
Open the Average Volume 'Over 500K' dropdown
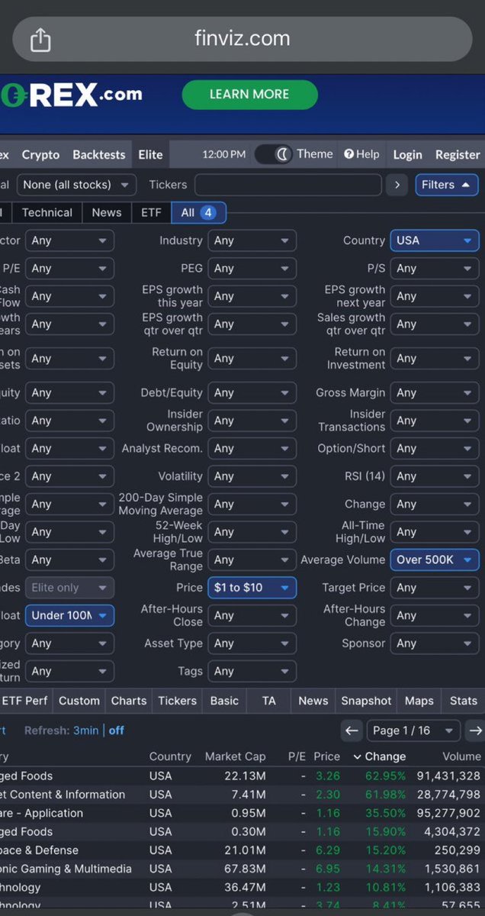click(435, 560)
